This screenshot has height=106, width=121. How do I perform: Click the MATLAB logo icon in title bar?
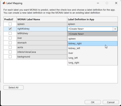coord(4,3)
